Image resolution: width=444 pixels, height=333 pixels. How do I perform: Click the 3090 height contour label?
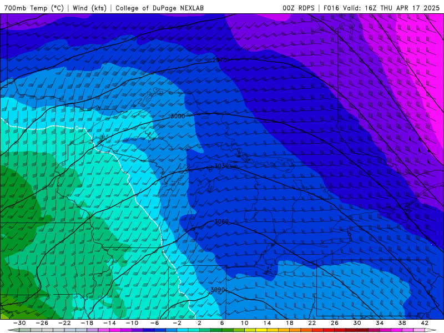point(218,290)
